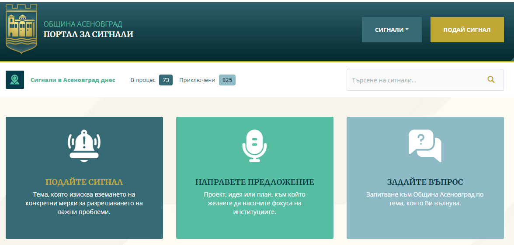Click the microphone icon

point(255,146)
